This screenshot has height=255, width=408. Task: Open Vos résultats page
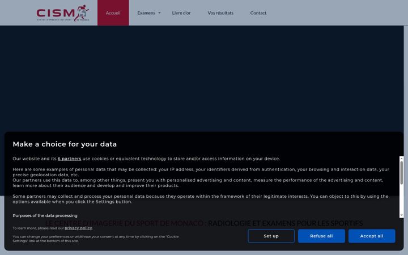point(220,12)
